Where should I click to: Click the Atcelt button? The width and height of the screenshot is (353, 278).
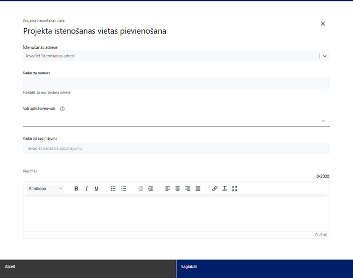tap(88, 269)
